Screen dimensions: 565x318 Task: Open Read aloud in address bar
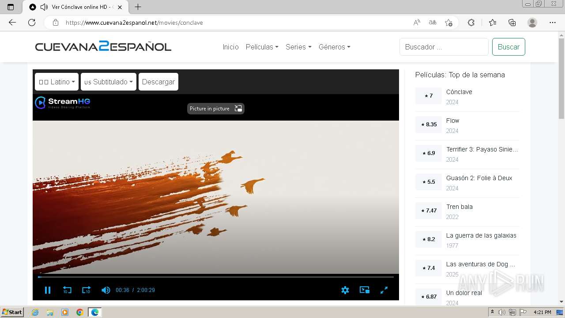[x=417, y=23]
